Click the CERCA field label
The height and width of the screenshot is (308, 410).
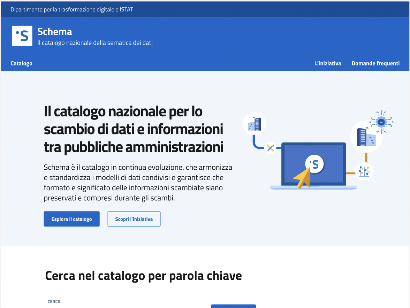[54, 301]
